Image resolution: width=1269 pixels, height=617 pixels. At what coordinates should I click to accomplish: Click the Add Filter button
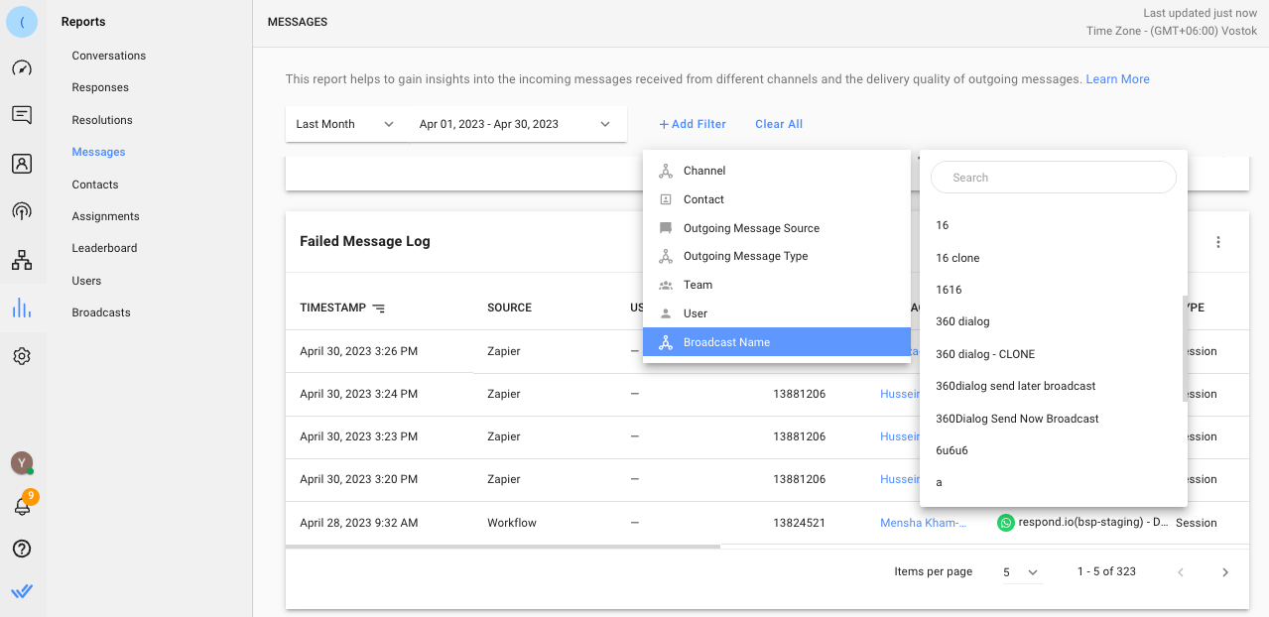point(693,124)
